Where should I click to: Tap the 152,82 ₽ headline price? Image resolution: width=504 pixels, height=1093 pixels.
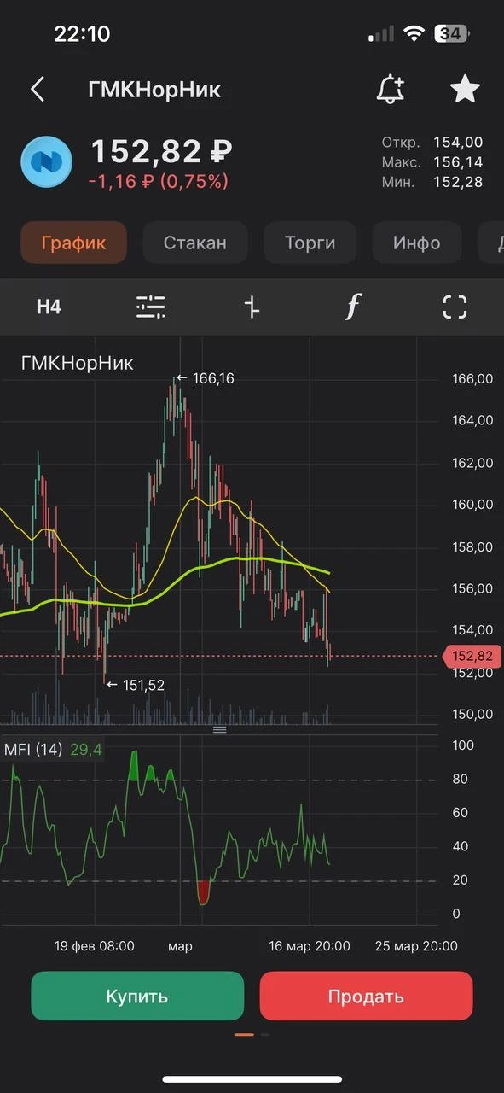pos(161,152)
